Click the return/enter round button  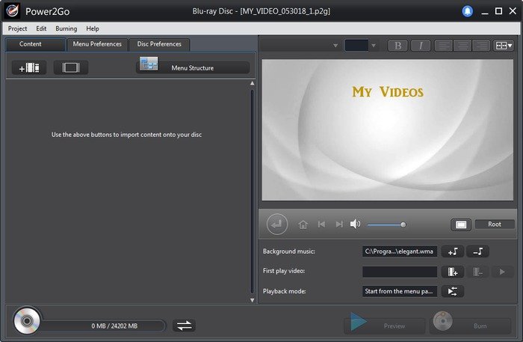(x=277, y=224)
